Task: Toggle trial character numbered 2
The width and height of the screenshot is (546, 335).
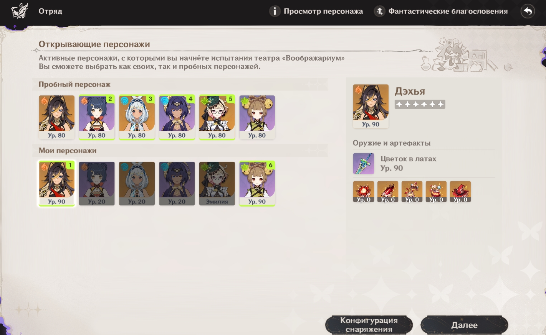Action: (x=97, y=117)
